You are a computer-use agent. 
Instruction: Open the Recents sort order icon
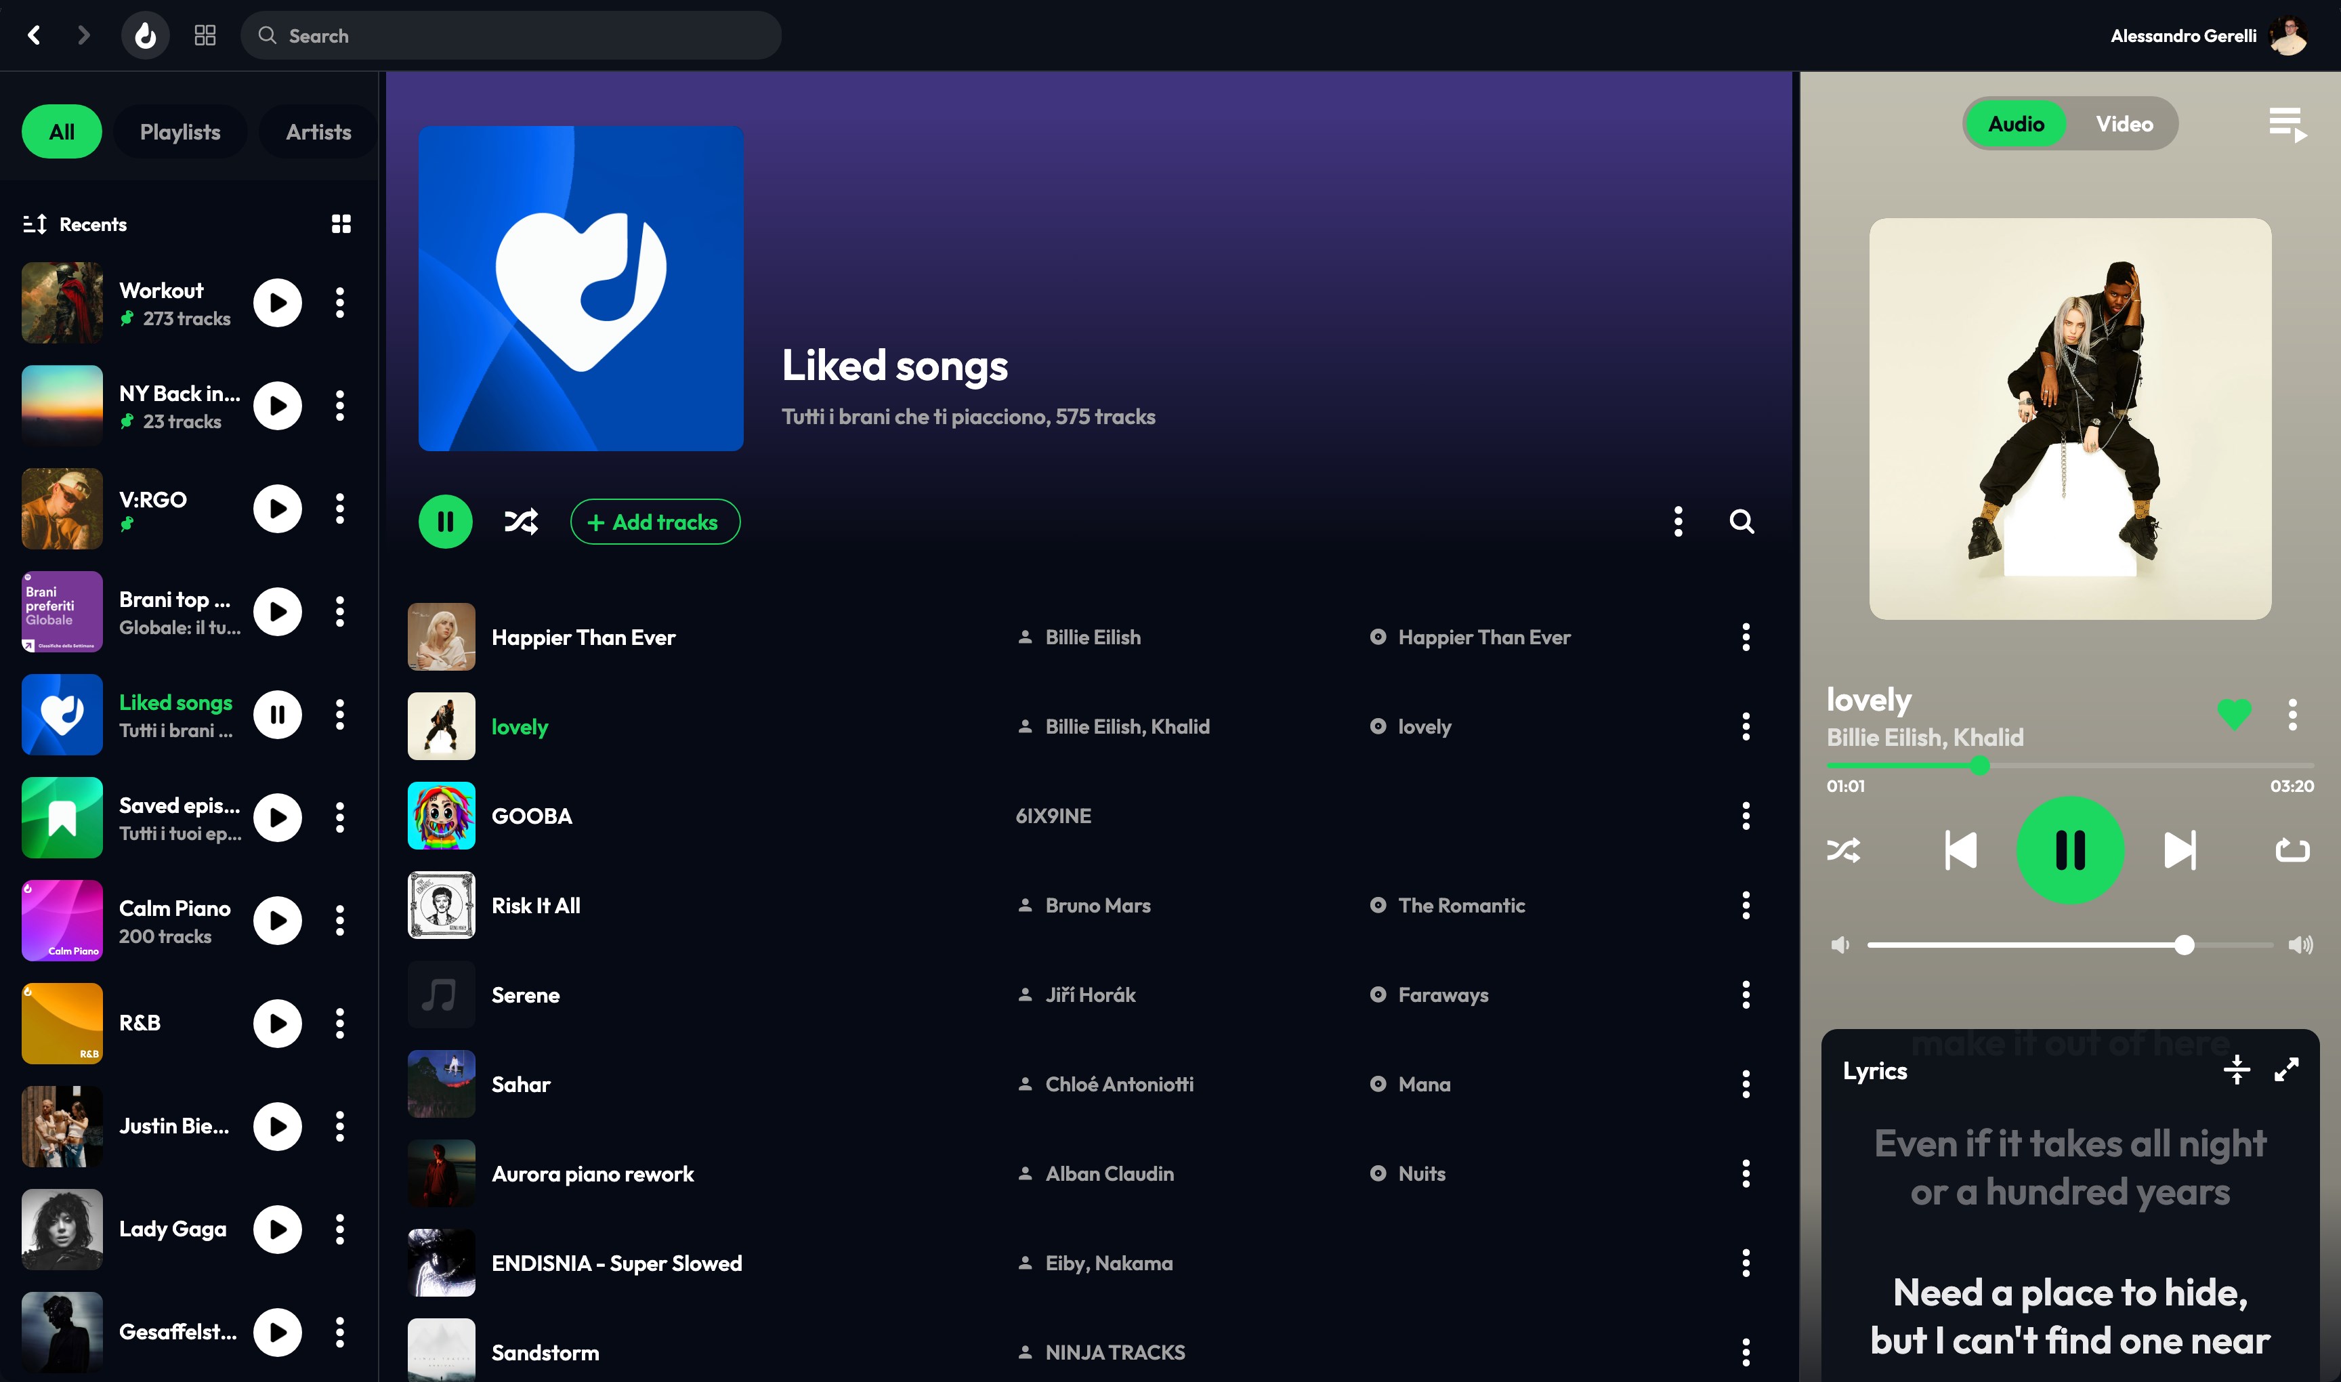35,224
